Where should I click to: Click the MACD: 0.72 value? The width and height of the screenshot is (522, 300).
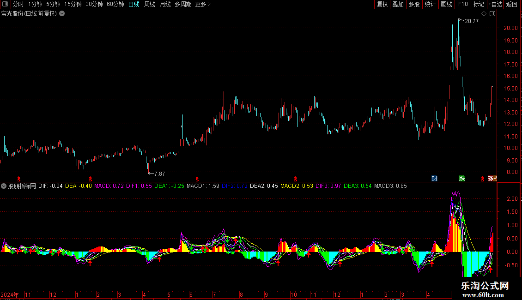click(109, 186)
